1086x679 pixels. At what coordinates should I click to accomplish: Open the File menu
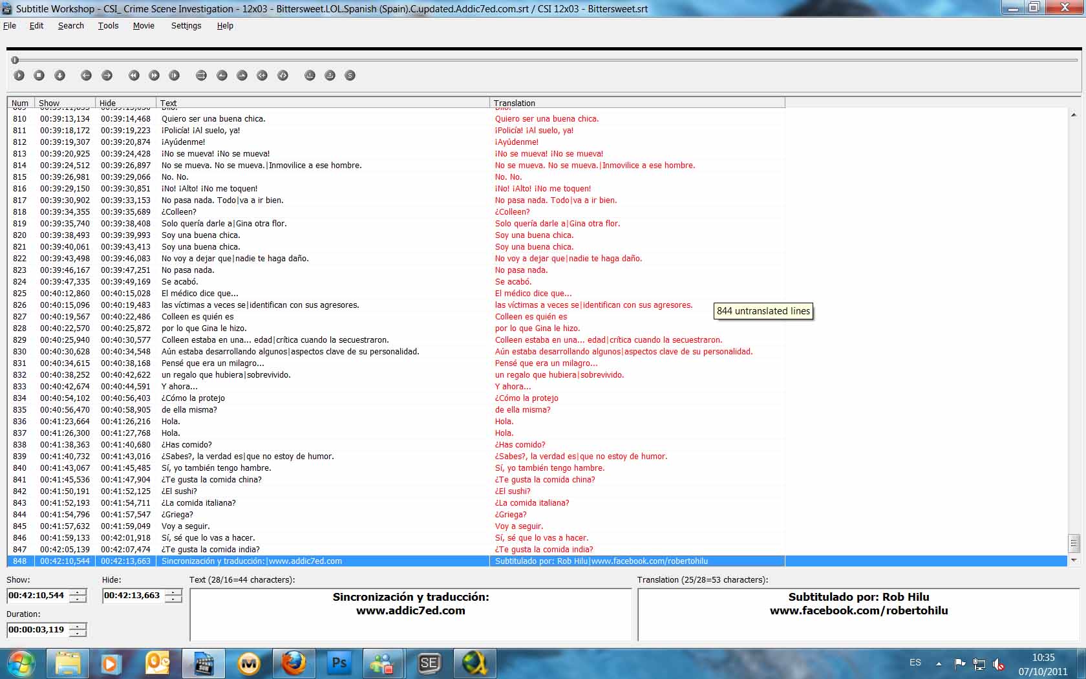click(x=10, y=26)
